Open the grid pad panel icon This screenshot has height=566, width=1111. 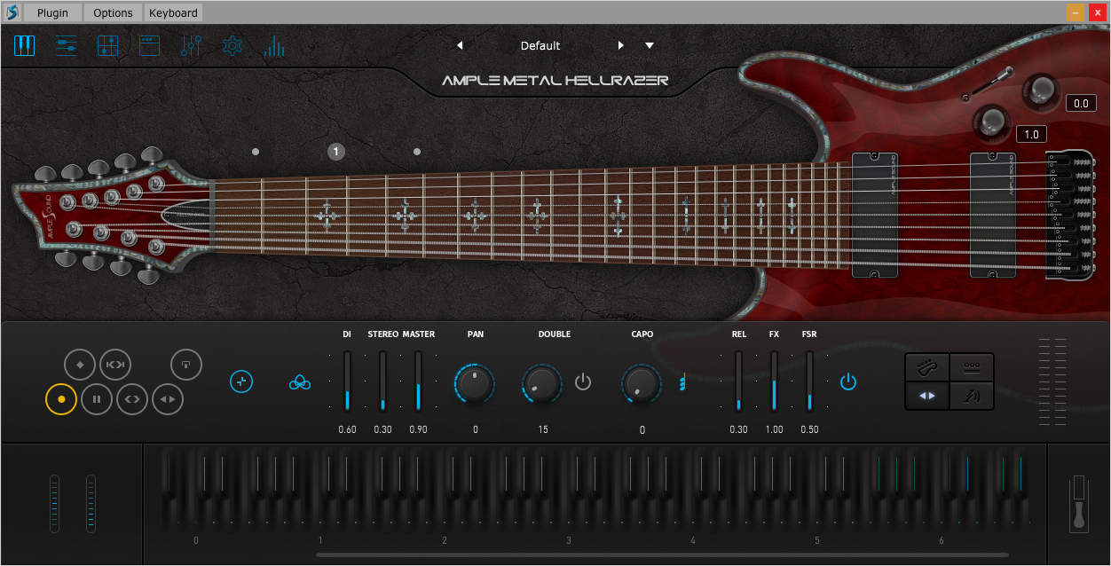point(108,45)
